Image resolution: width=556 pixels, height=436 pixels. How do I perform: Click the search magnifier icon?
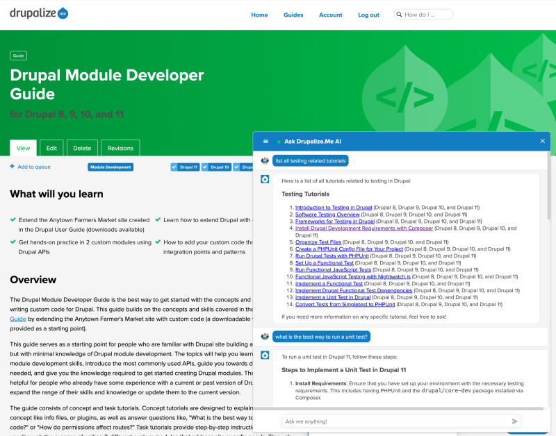click(x=399, y=15)
